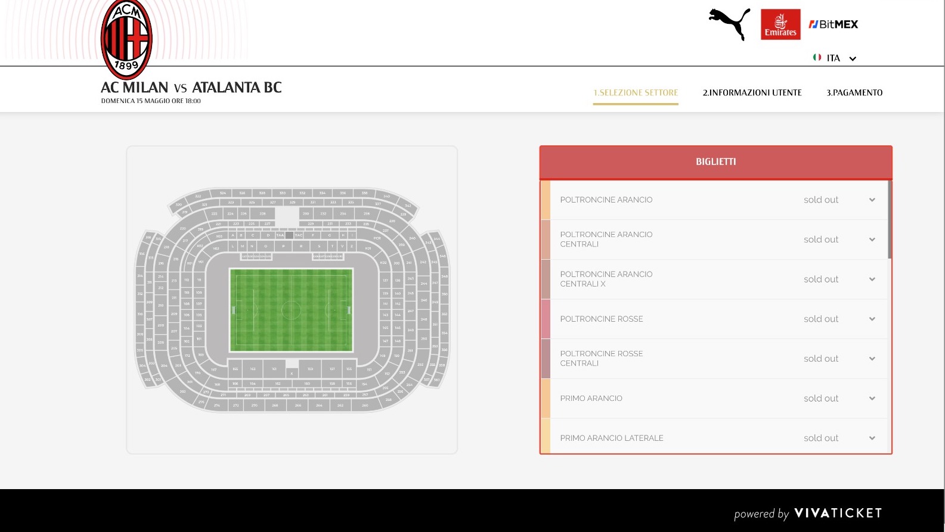Expand the Primo Arancio chevron
This screenshot has height=532, width=945.
872,399
